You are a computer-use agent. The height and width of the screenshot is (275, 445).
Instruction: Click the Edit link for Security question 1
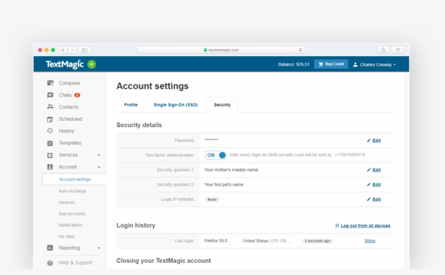pos(377,170)
